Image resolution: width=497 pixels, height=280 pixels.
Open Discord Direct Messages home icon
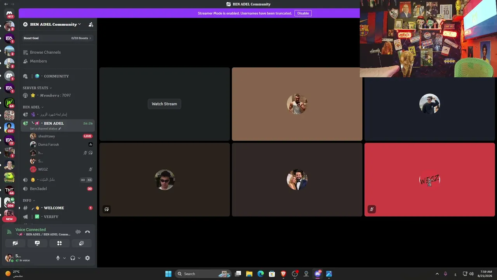coord(9,14)
